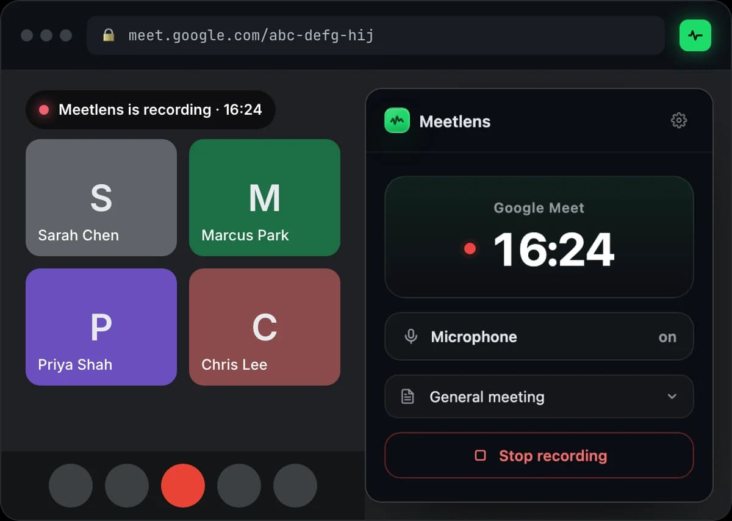The width and height of the screenshot is (732, 521).
Task: Expand the General meeting dropdown chevron
Action: 672,397
